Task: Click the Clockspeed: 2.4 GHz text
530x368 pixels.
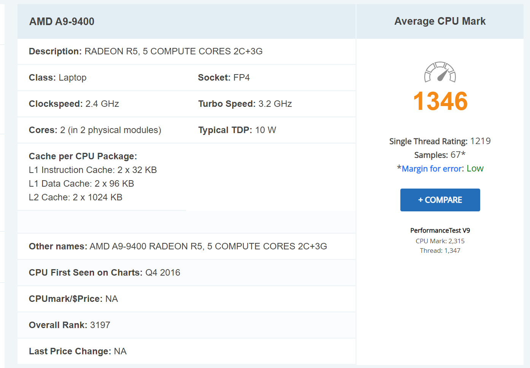Action: click(74, 104)
